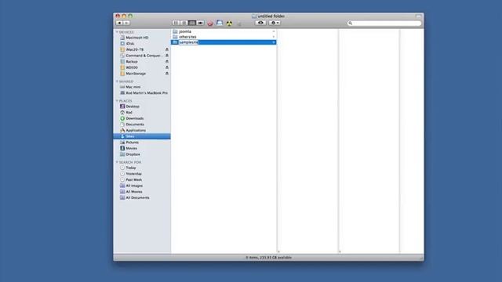Screen dimensions: 502x282
Task: Eject the MainStorage drive
Action: coord(167,74)
